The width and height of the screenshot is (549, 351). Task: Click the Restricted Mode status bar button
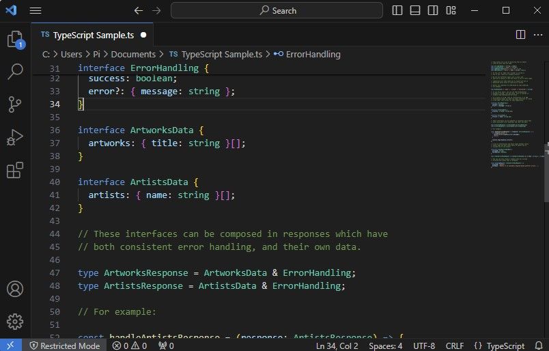63,346
